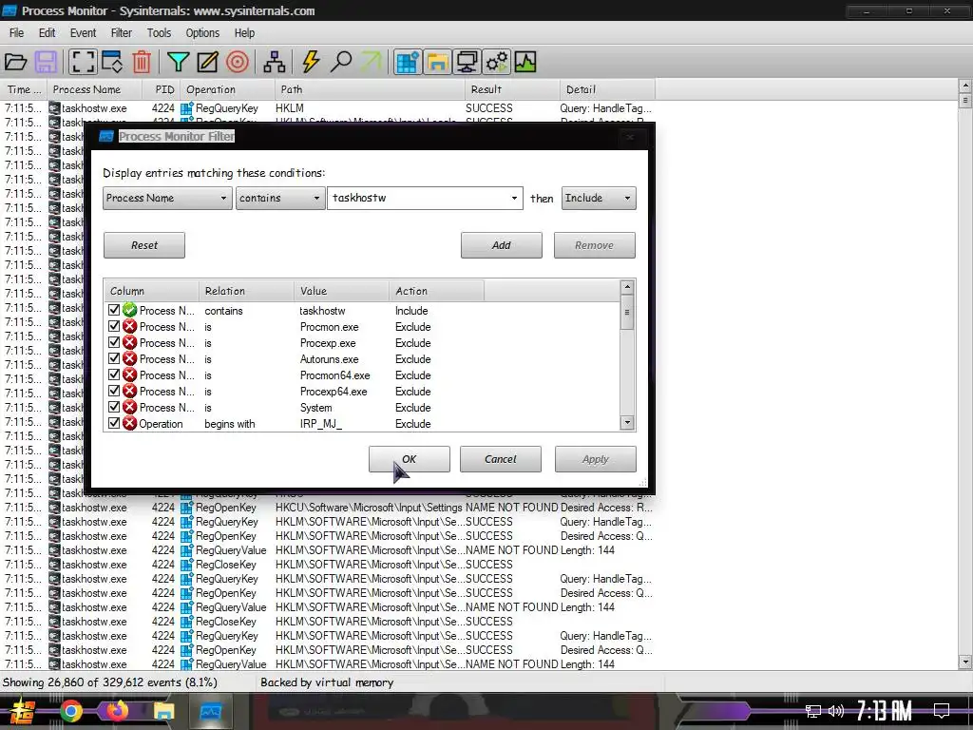Open the Include action dropdown
The image size is (973, 730).
599,198
